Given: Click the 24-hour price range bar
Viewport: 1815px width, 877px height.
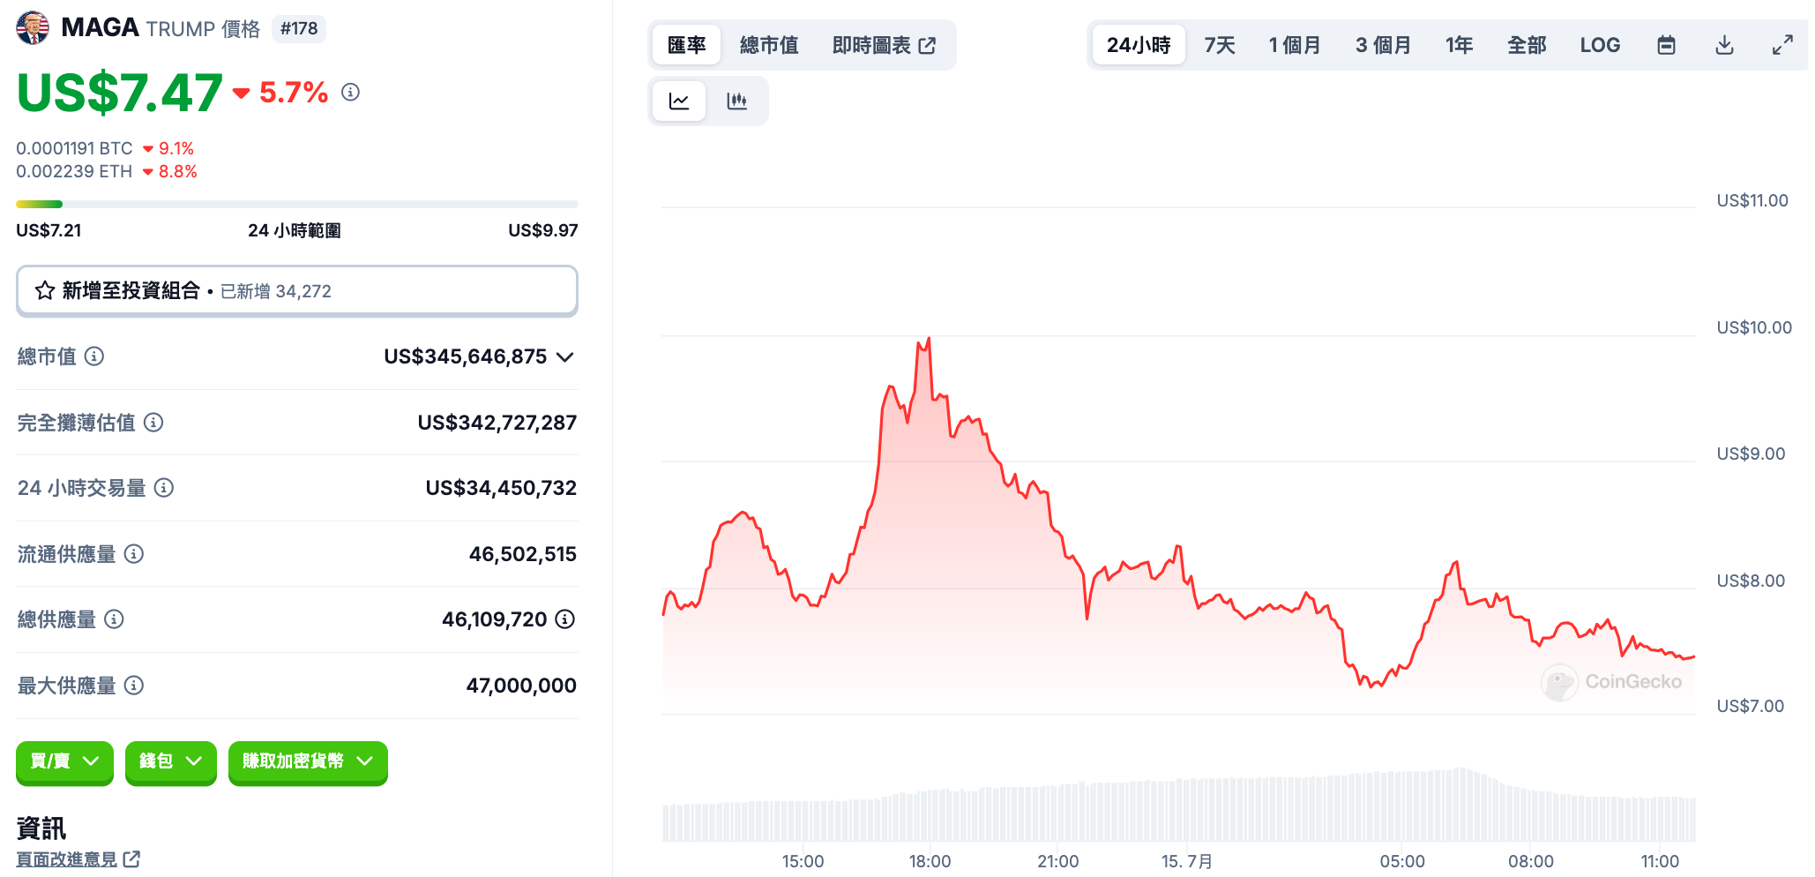Looking at the screenshot, I should (297, 204).
